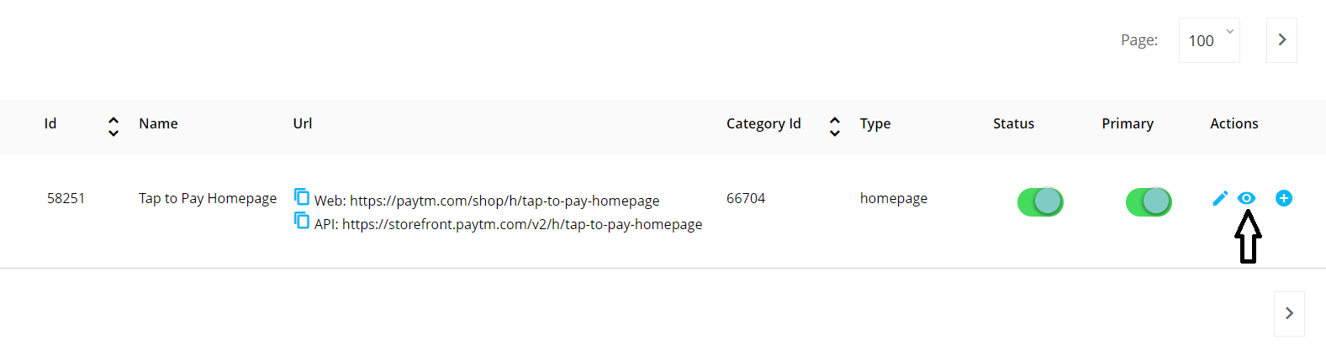1326x345 pixels.
Task: Click the Actions column header
Action: point(1234,123)
